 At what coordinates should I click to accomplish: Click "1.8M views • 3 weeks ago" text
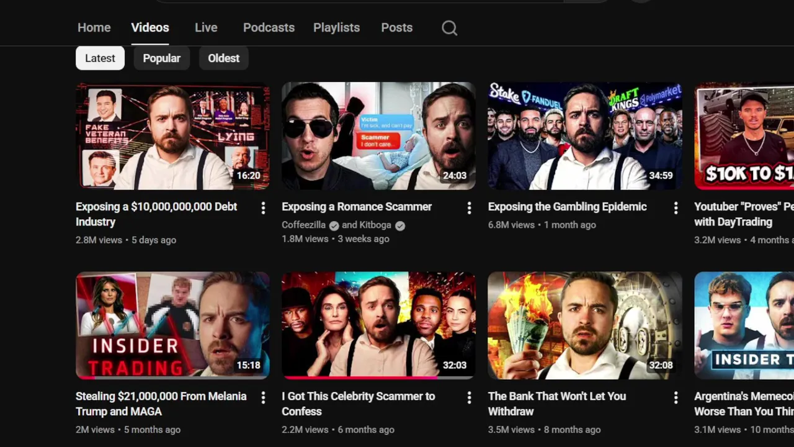(x=336, y=238)
